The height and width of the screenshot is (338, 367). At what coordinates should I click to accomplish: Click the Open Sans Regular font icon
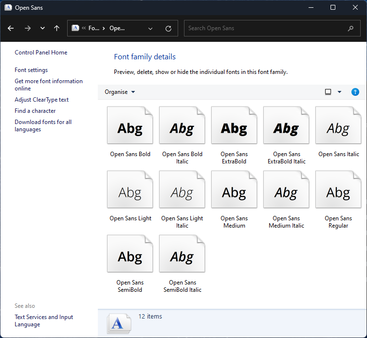[x=338, y=190]
